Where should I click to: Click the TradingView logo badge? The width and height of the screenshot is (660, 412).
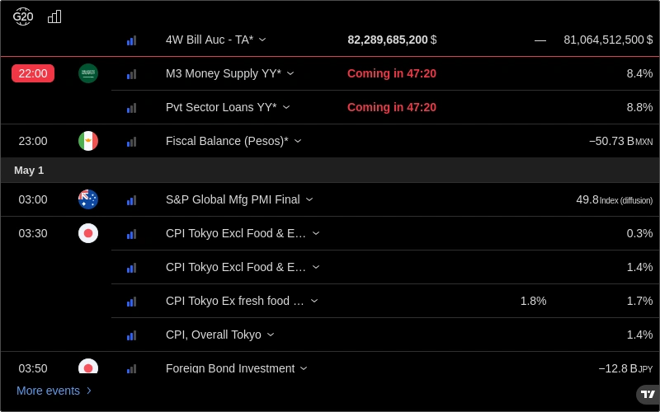pyautogui.click(x=648, y=395)
